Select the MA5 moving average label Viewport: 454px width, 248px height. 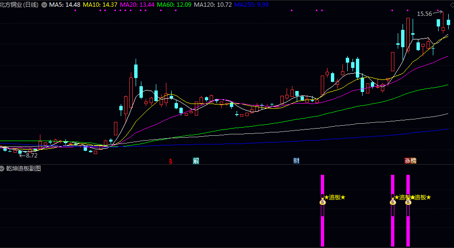(x=64, y=5)
